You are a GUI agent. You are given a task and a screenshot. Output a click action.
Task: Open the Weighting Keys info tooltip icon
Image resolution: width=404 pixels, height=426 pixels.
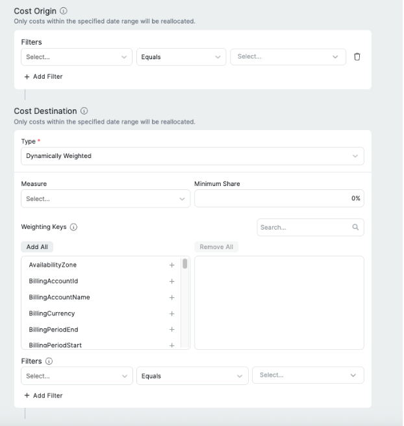[73, 227]
